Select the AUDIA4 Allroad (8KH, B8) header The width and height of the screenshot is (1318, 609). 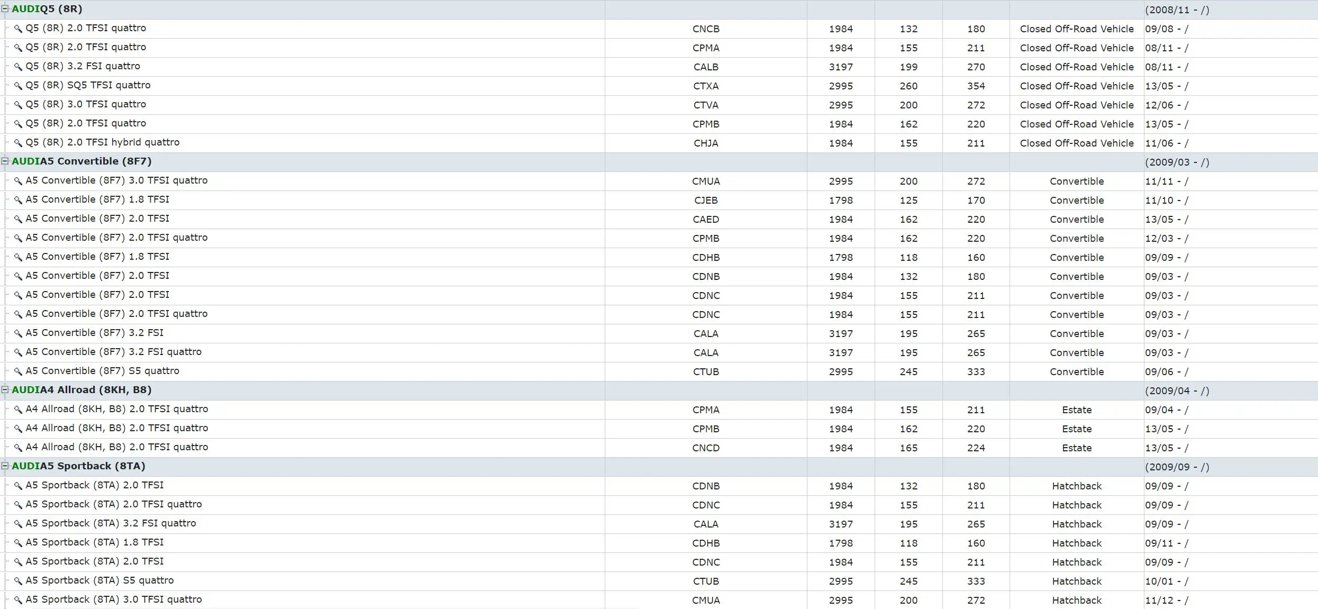click(81, 390)
